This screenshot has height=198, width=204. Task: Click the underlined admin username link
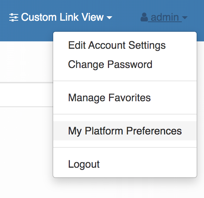(165, 17)
